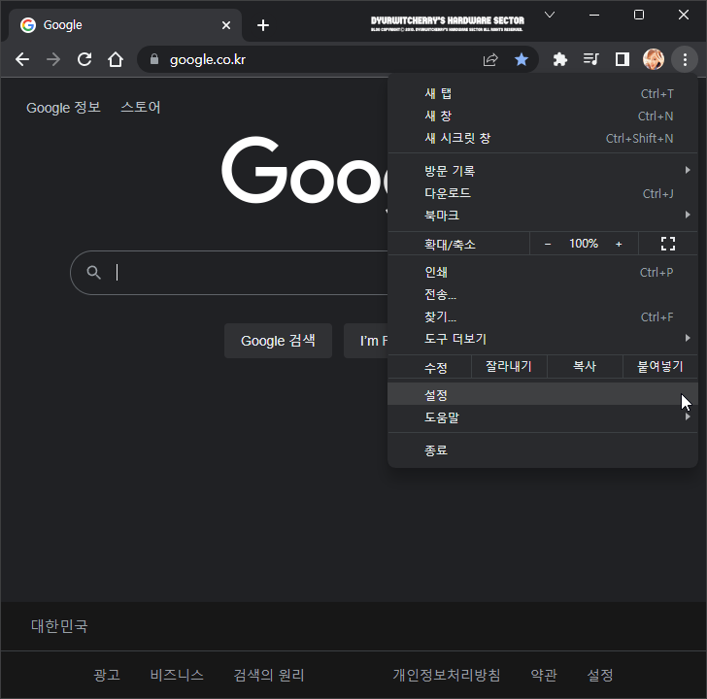Click the magnifier icon in the search box
The height and width of the screenshot is (699, 707).
pos(94,272)
